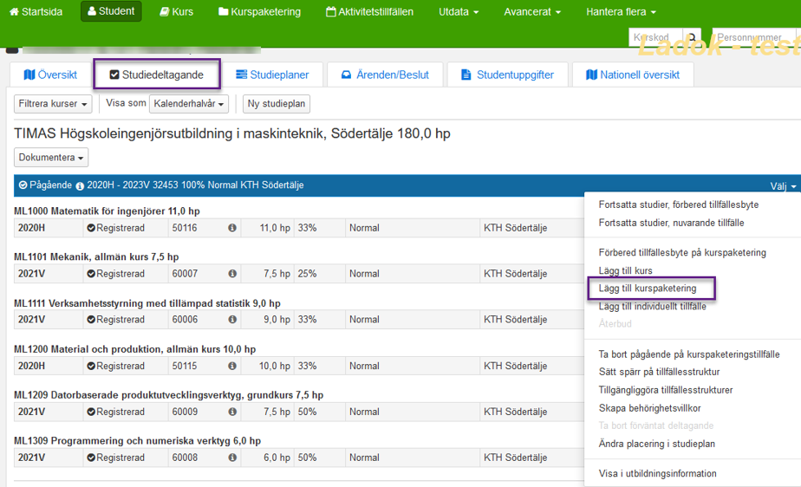
Task: Open the Nationell översikt tab
Action: point(632,75)
